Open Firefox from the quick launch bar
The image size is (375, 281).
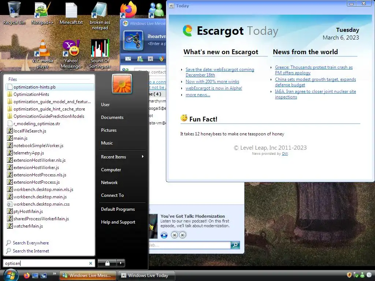point(27,276)
